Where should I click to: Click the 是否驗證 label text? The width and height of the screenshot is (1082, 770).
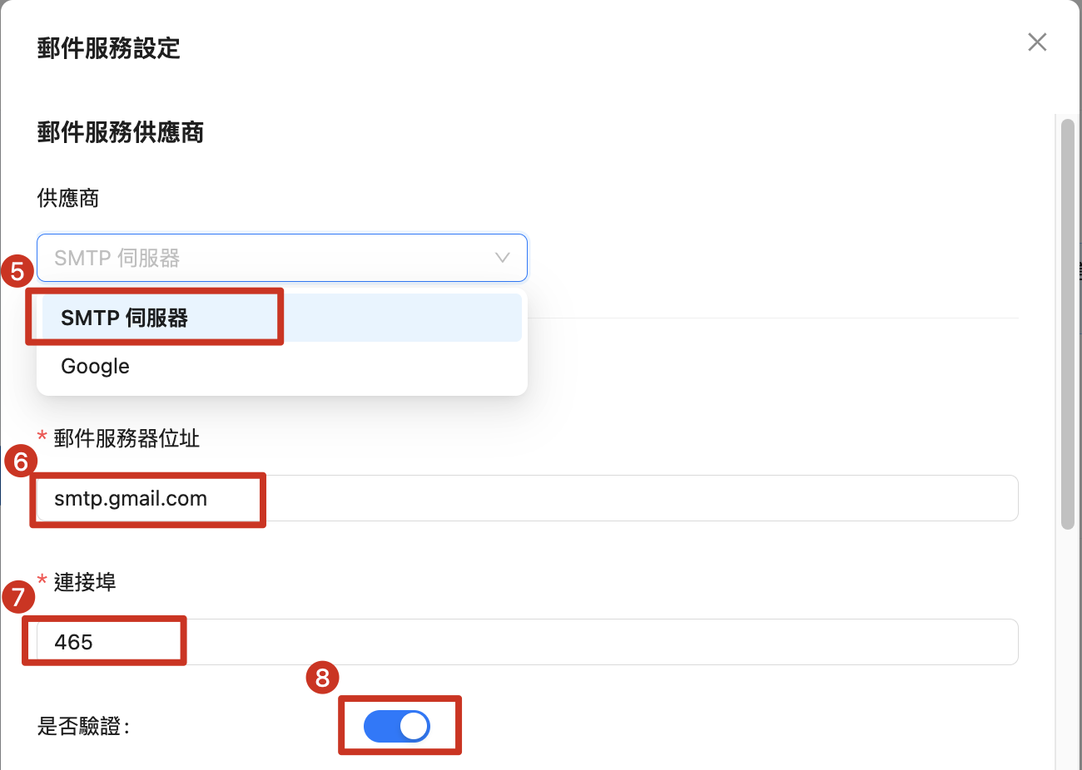82,727
